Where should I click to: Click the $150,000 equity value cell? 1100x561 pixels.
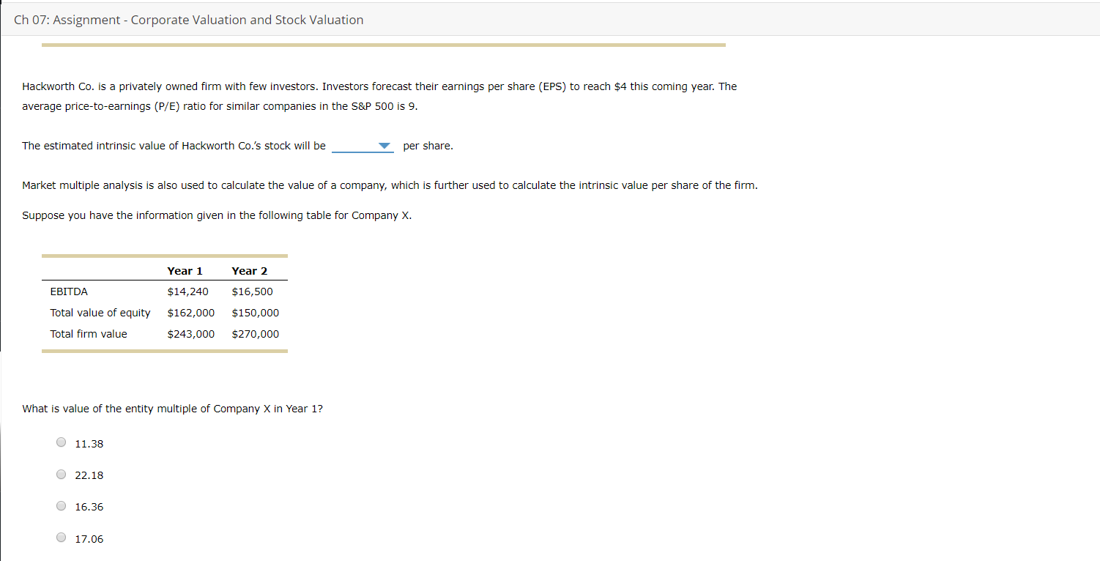255,312
